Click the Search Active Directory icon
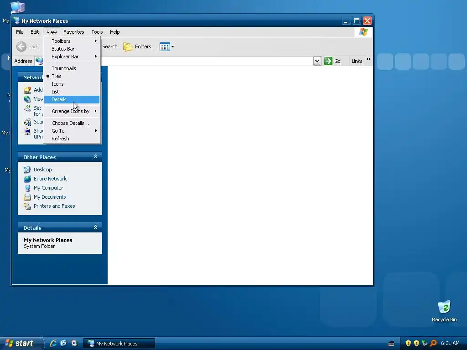Viewport: 467px width, 350px height. [27, 122]
